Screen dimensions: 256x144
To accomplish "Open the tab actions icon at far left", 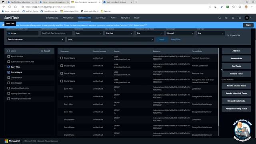I will pyautogui.click(x=3, y=2).
